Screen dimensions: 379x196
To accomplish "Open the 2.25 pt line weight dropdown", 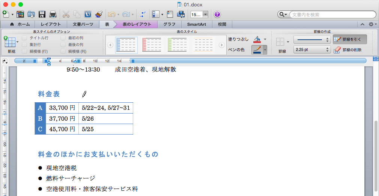I will [312, 50].
